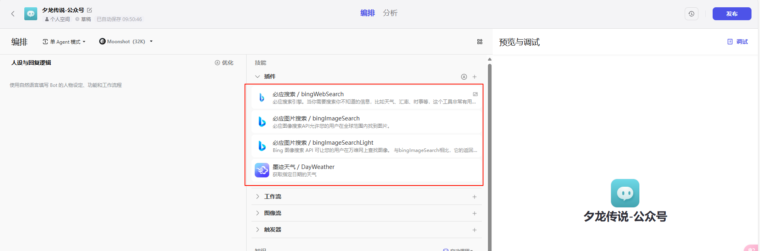Click the edit bot name pencil icon
The width and height of the screenshot is (760, 251).
89,10
